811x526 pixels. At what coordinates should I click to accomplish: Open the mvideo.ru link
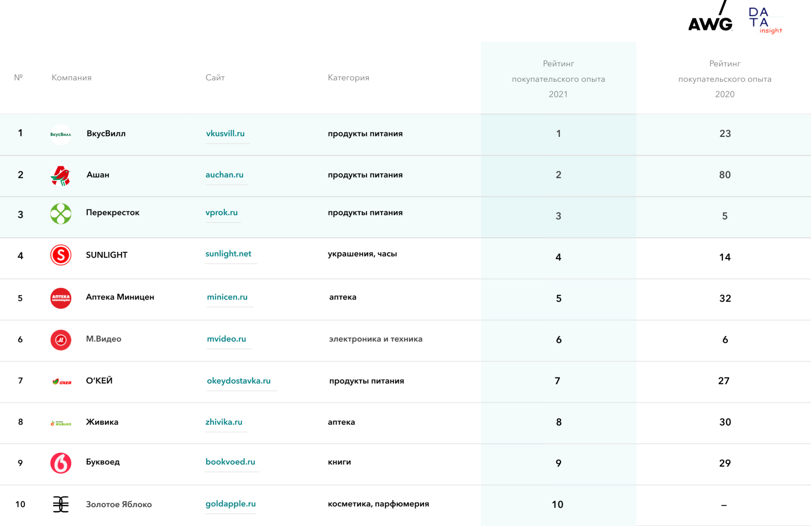[226, 339]
